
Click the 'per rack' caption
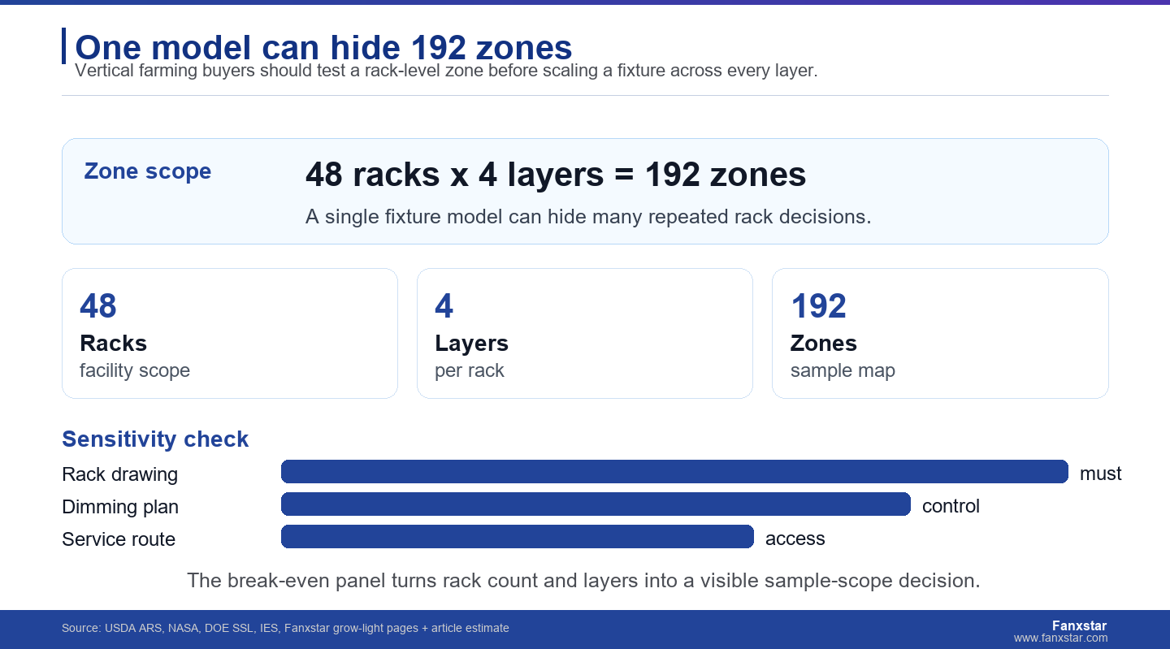click(x=470, y=370)
